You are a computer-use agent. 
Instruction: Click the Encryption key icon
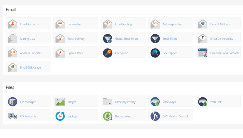[x=108, y=53]
